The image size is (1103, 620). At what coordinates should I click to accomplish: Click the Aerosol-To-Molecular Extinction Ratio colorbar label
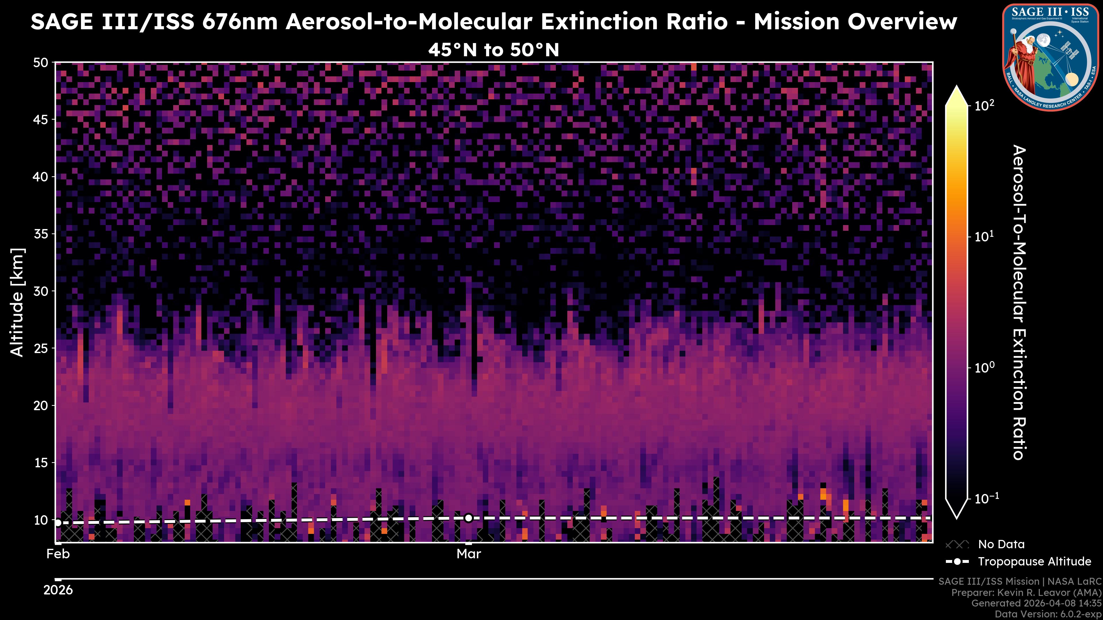tap(1019, 302)
